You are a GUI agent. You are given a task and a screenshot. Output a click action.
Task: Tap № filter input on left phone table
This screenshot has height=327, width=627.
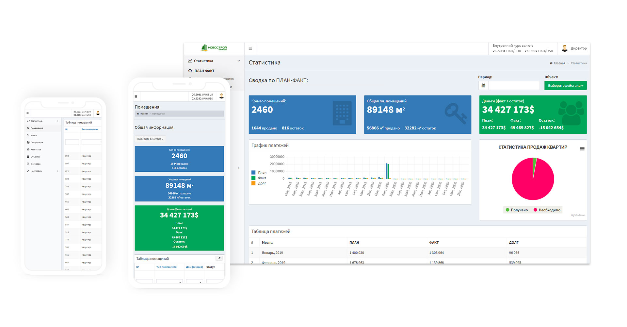tap(72, 142)
